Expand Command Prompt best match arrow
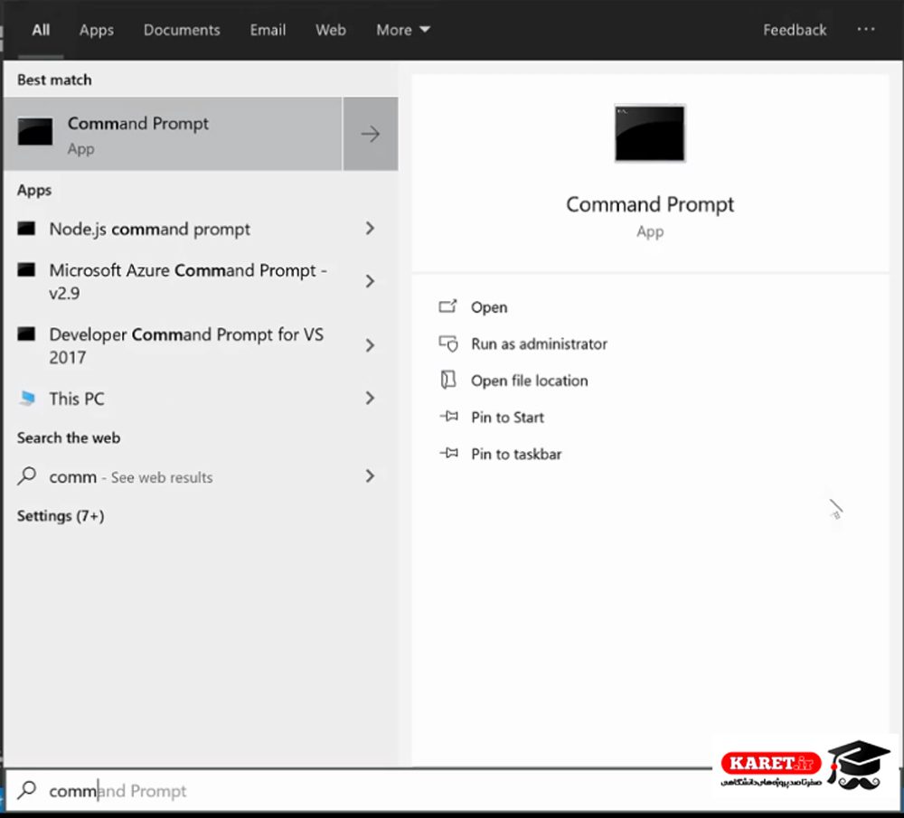The height and width of the screenshot is (818, 904). pyautogui.click(x=370, y=134)
